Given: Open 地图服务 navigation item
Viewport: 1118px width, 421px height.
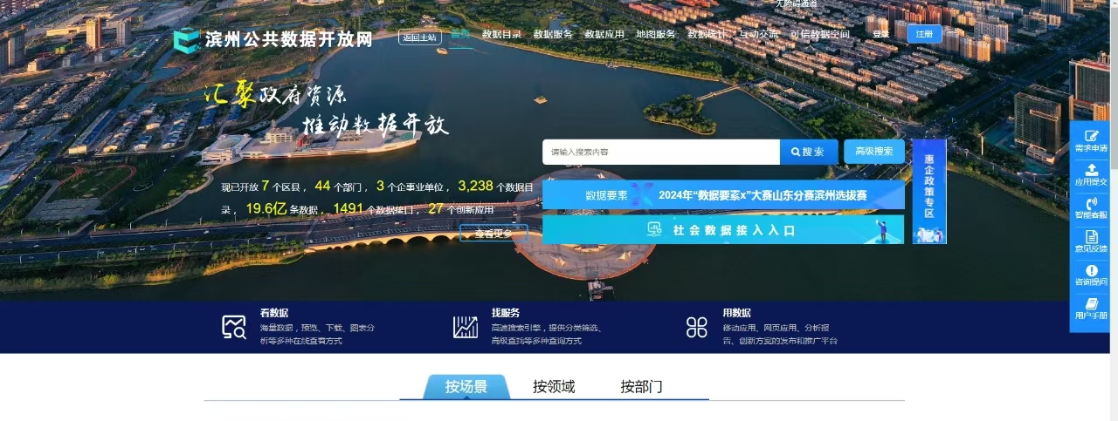Looking at the screenshot, I should pyautogui.click(x=656, y=35).
